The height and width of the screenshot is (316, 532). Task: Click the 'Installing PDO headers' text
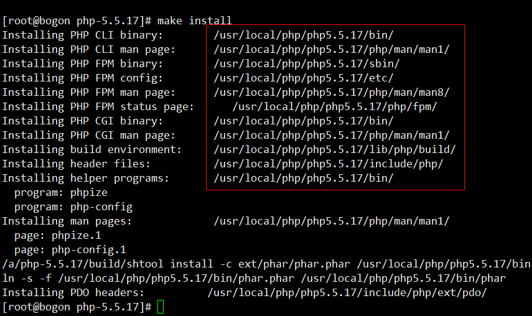click(73, 293)
